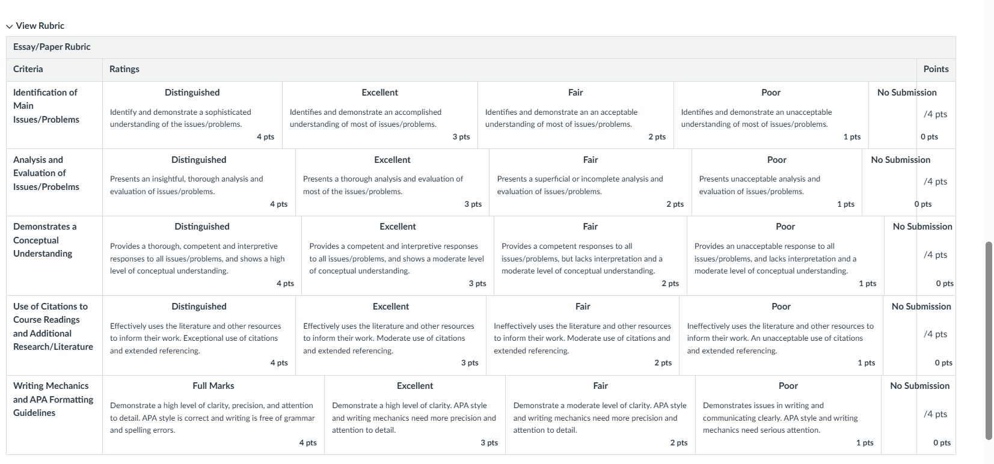Select Excellent rating for Identification of Main Issues
Viewport: 994px width, 464px height.
point(380,115)
